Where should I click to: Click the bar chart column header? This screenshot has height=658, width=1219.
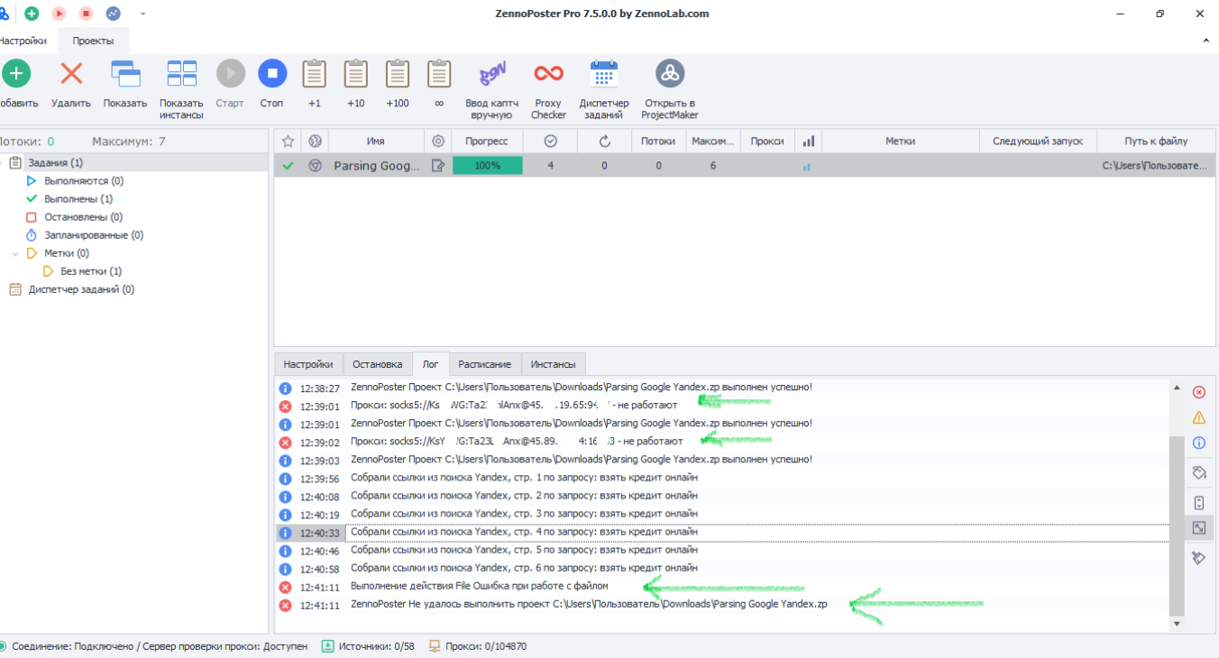809,142
